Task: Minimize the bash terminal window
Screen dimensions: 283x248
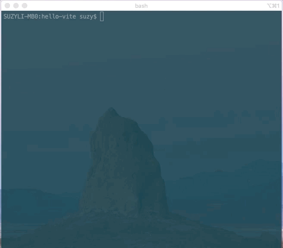Action: 16,6
